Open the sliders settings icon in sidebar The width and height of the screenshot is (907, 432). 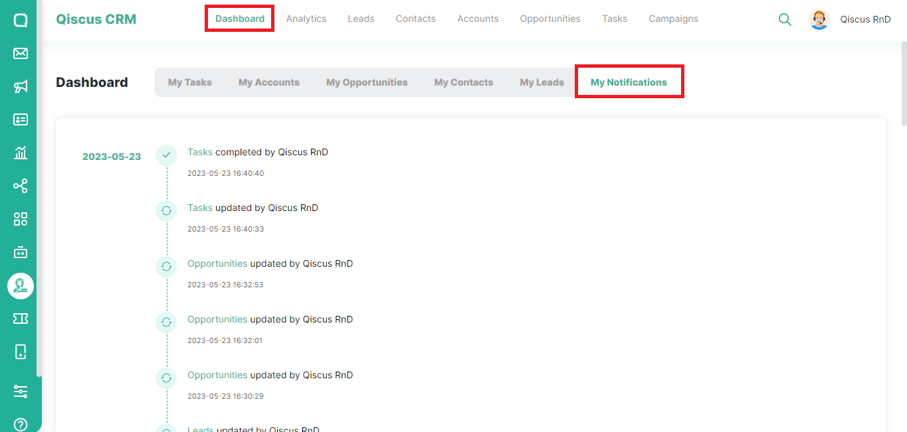pyautogui.click(x=21, y=392)
